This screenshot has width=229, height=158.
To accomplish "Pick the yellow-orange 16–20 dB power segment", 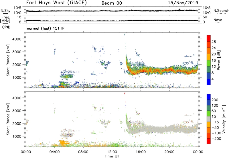I will (x=209, y=57).
